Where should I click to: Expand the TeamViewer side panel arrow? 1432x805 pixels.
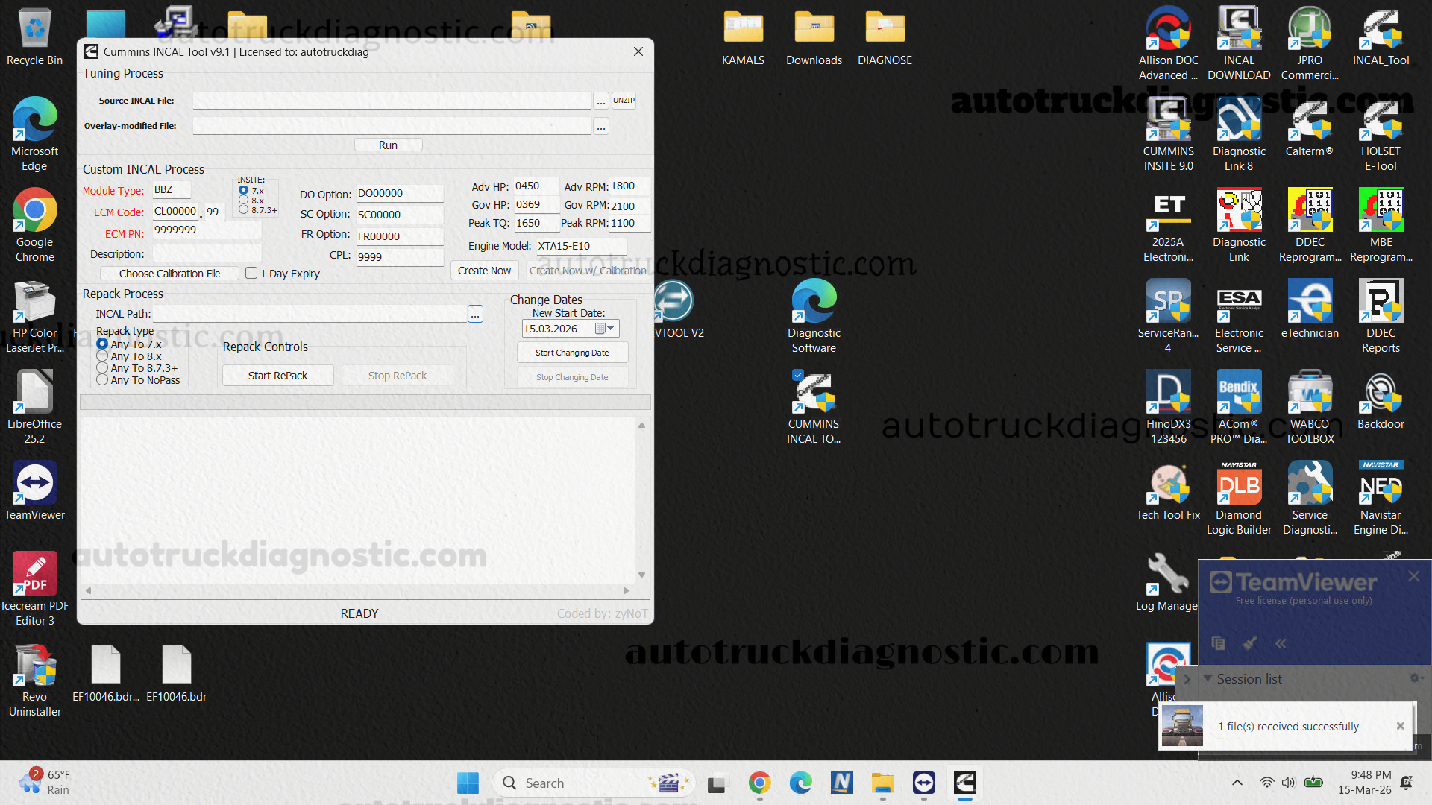pyautogui.click(x=1187, y=679)
